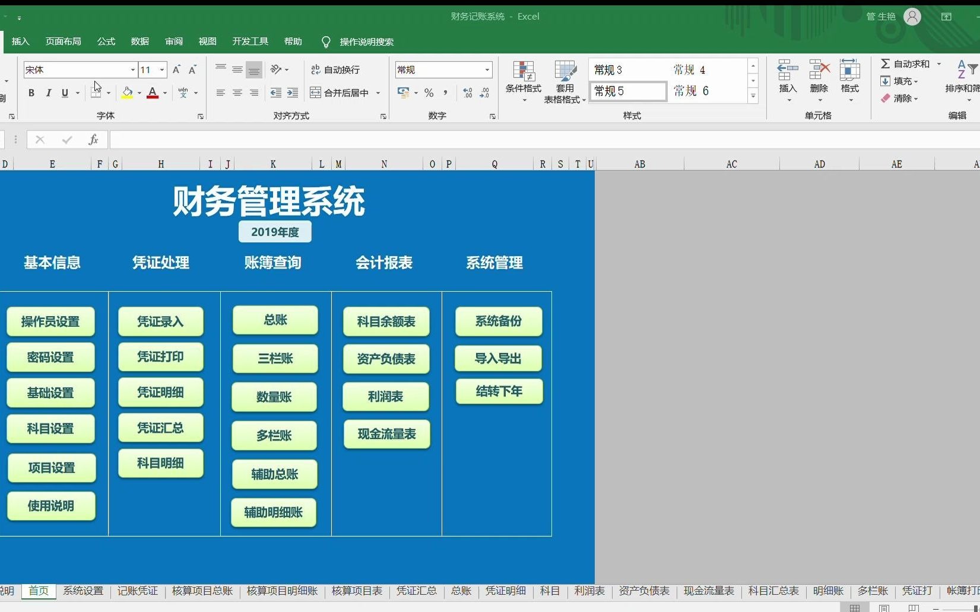This screenshot has height=612, width=980.
Task: Apply the red font color
Action: (153, 93)
